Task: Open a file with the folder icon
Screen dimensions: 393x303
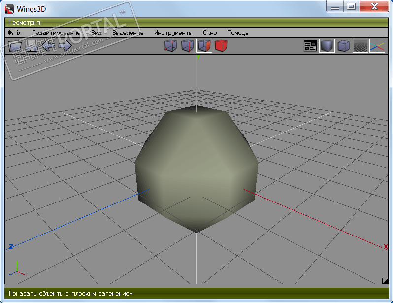Action: coord(15,46)
